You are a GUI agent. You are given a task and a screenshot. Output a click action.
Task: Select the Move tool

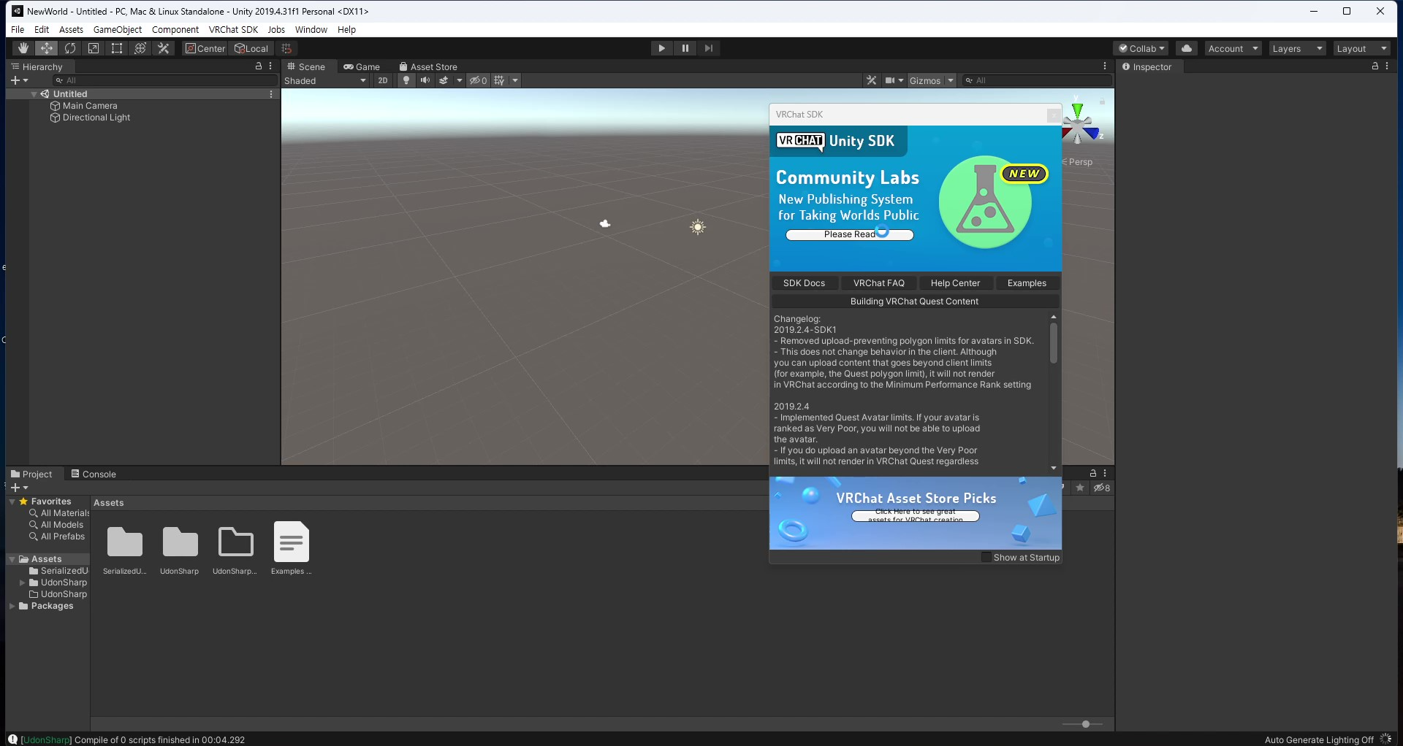click(x=46, y=48)
